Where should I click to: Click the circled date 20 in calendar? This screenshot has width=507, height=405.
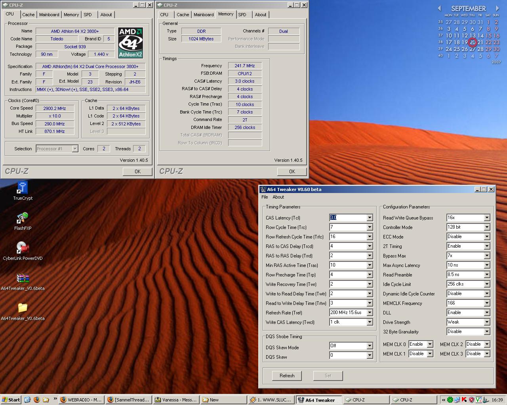coord(472,42)
